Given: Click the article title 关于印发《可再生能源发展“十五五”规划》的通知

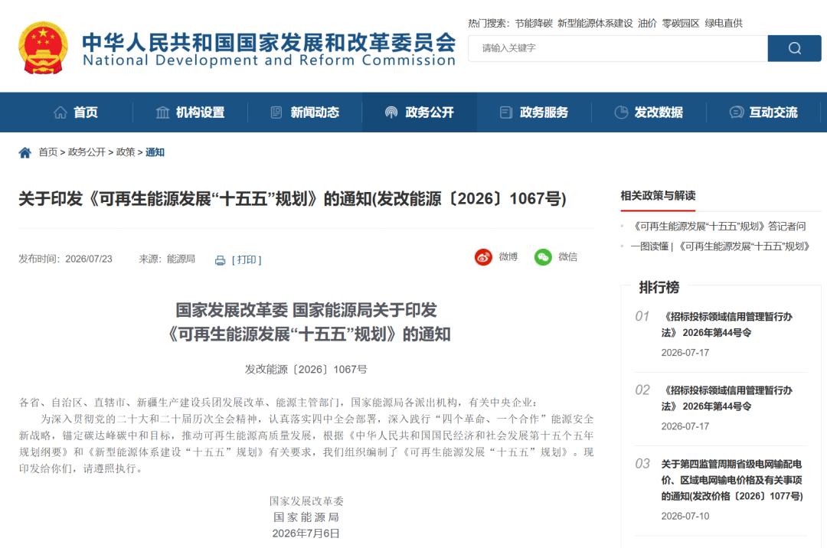Looking at the screenshot, I should coord(293,199).
